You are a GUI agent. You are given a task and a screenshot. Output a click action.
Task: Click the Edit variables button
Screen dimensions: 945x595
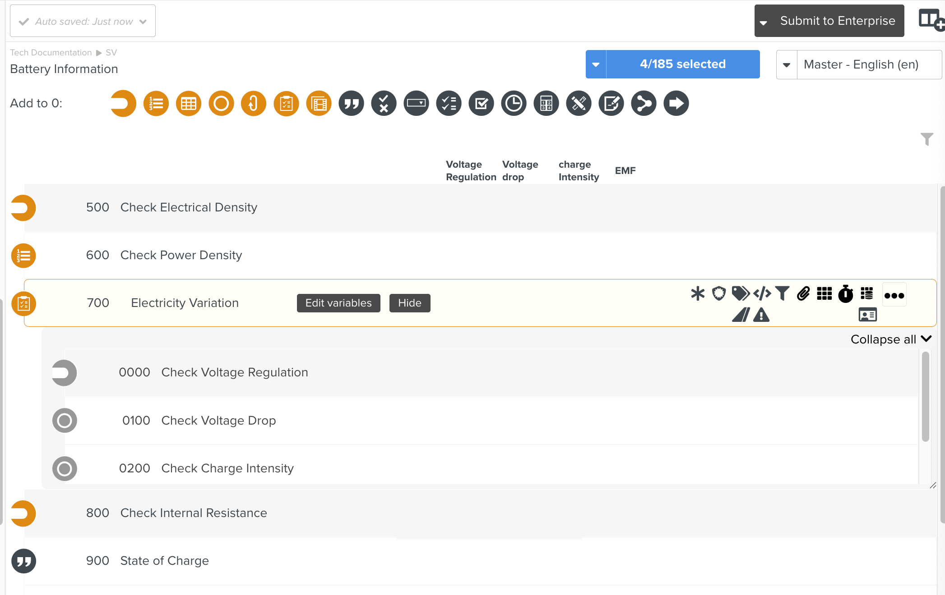[338, 303]
